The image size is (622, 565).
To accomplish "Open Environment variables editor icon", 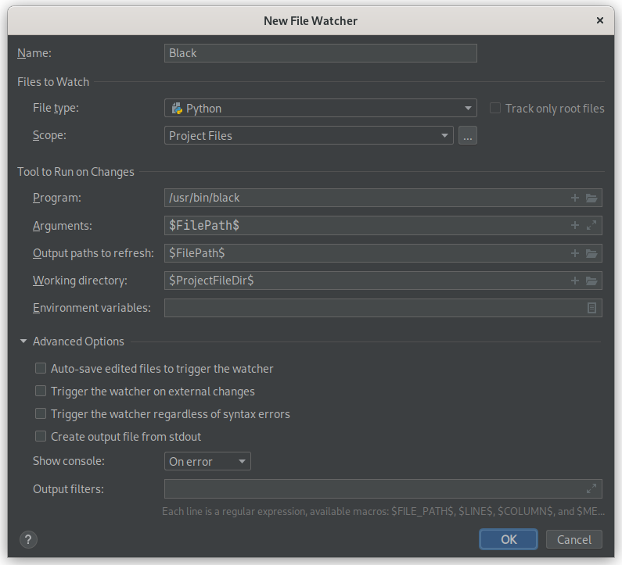I will tap(591, 308).
